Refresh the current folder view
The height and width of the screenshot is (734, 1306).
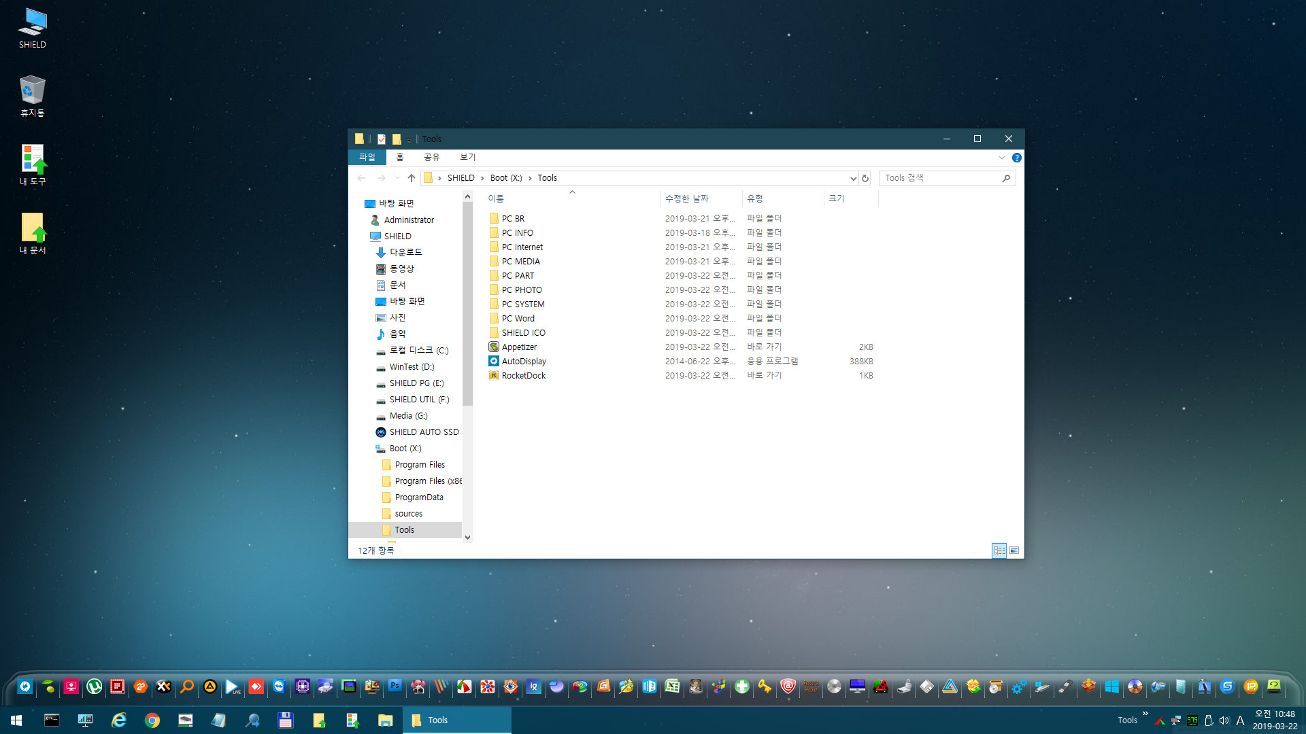point(865,178)
